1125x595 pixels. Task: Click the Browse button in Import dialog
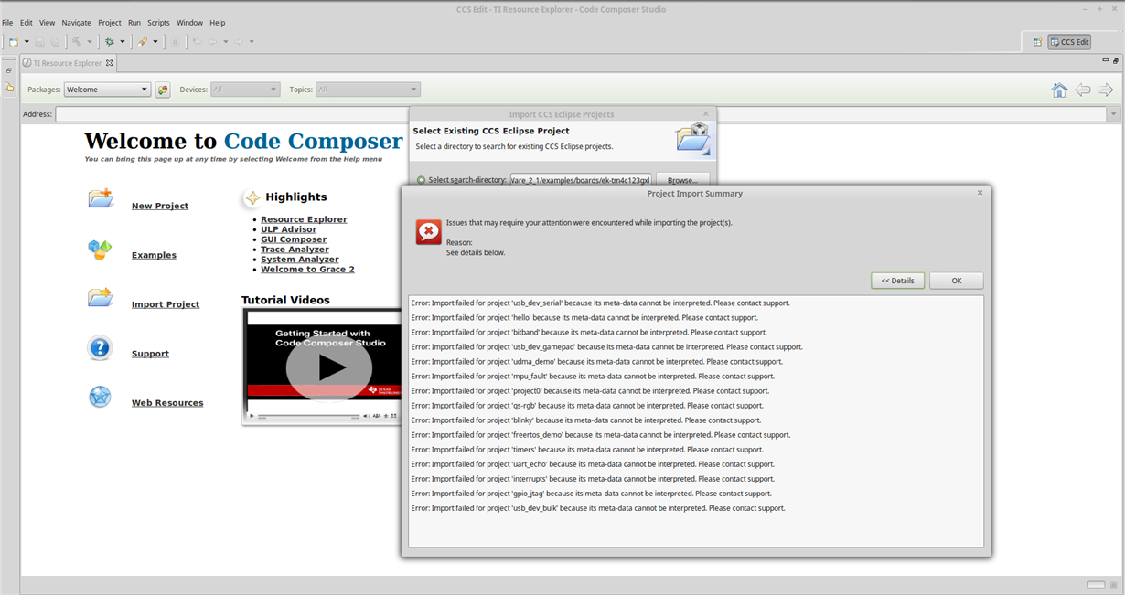pyautogui.click(x=682, y=180)
